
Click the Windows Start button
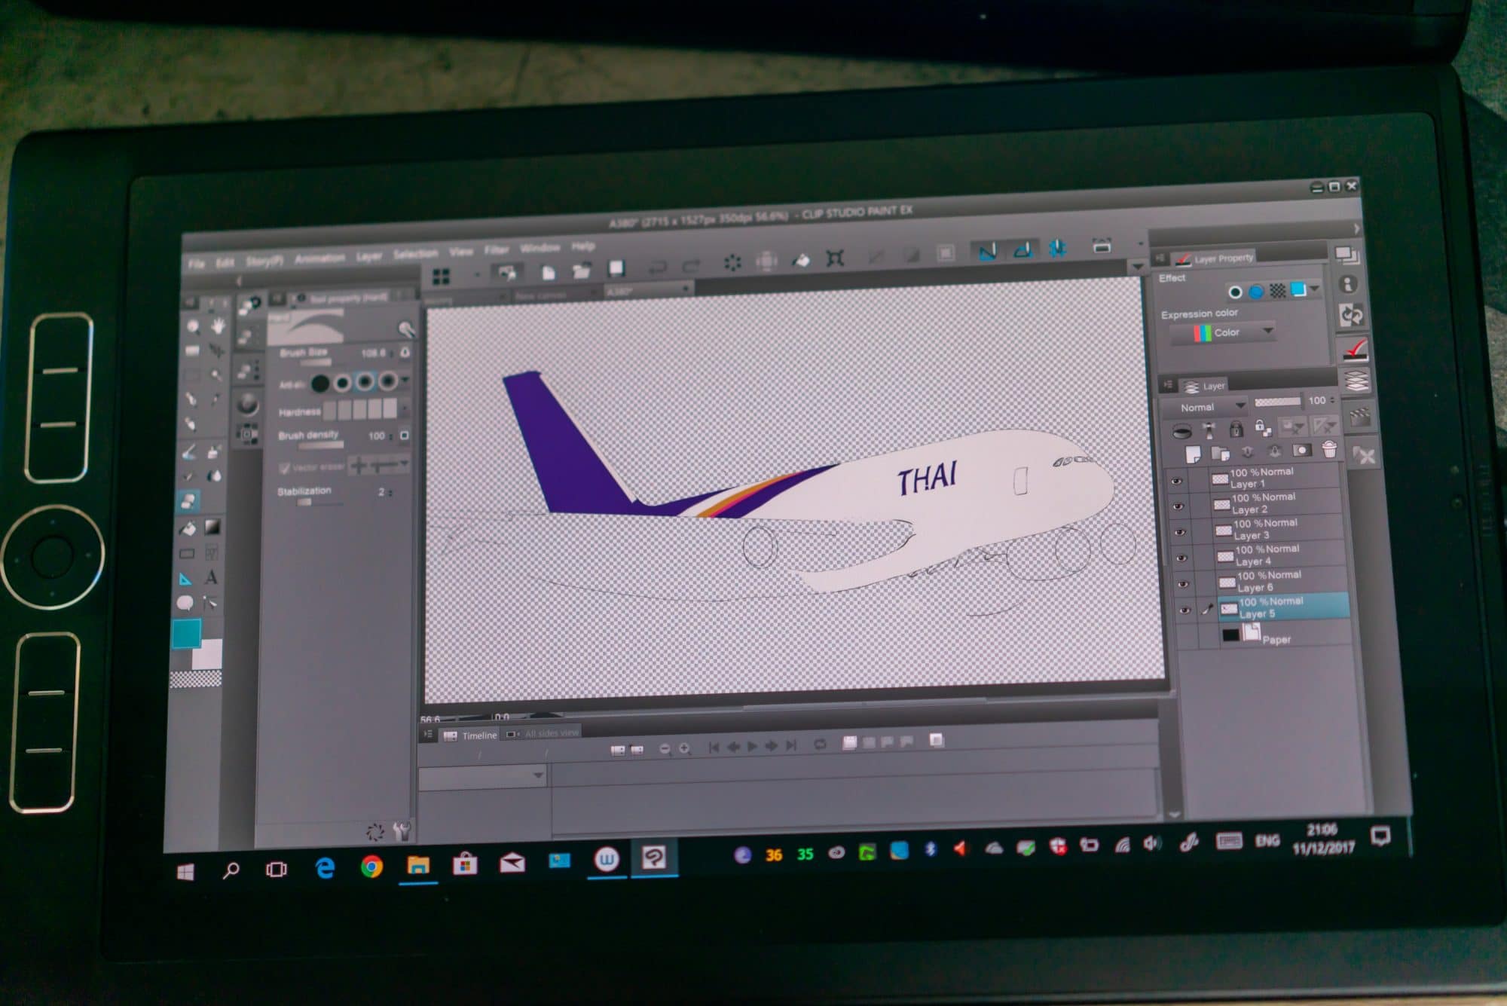pyautogui.click(x=185, y=872)
